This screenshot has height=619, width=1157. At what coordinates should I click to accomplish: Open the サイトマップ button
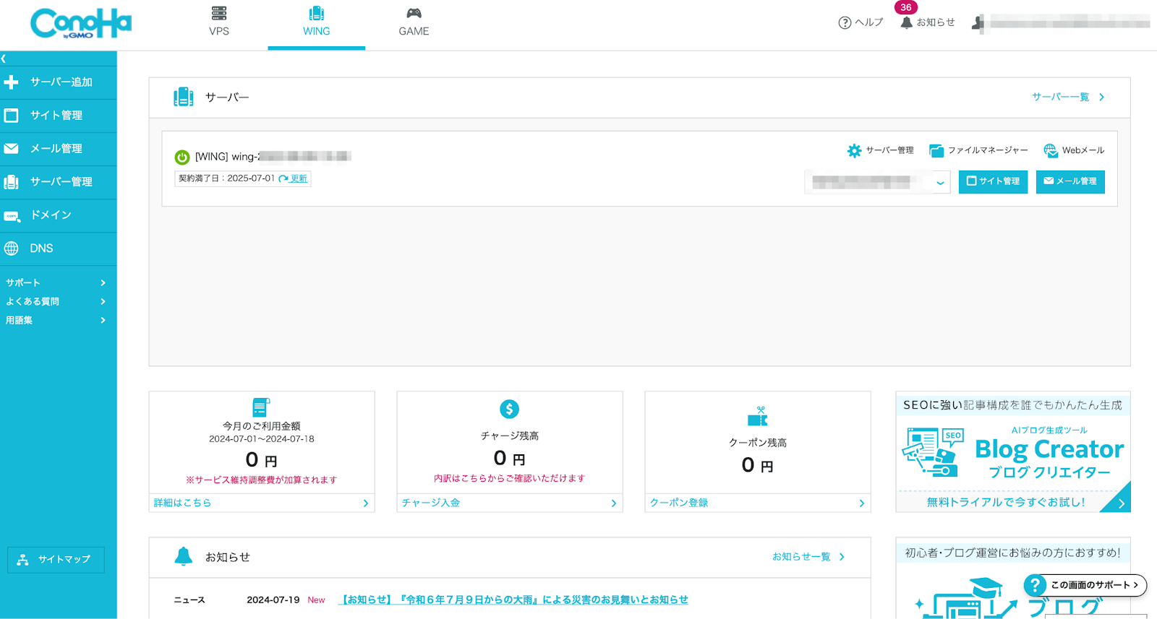click(x=56, y=560)
